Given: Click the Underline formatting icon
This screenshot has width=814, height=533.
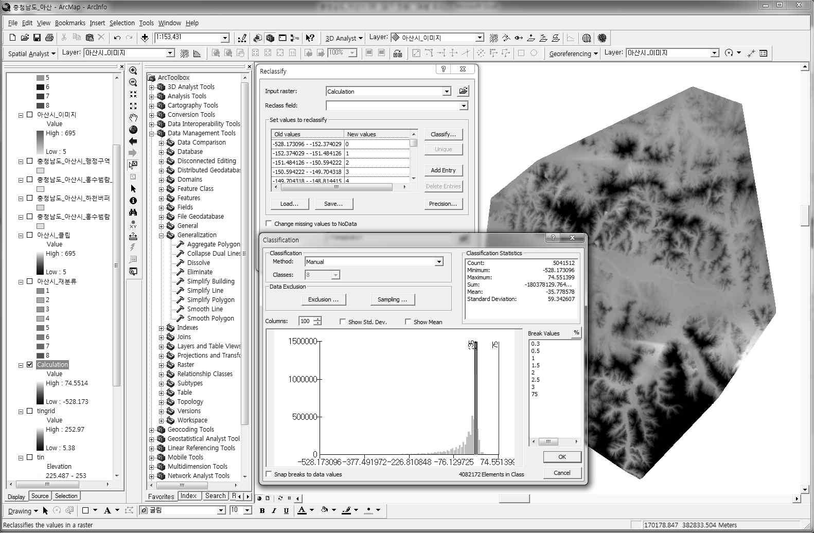Looking at the screenshot, I should click(286, 510).
